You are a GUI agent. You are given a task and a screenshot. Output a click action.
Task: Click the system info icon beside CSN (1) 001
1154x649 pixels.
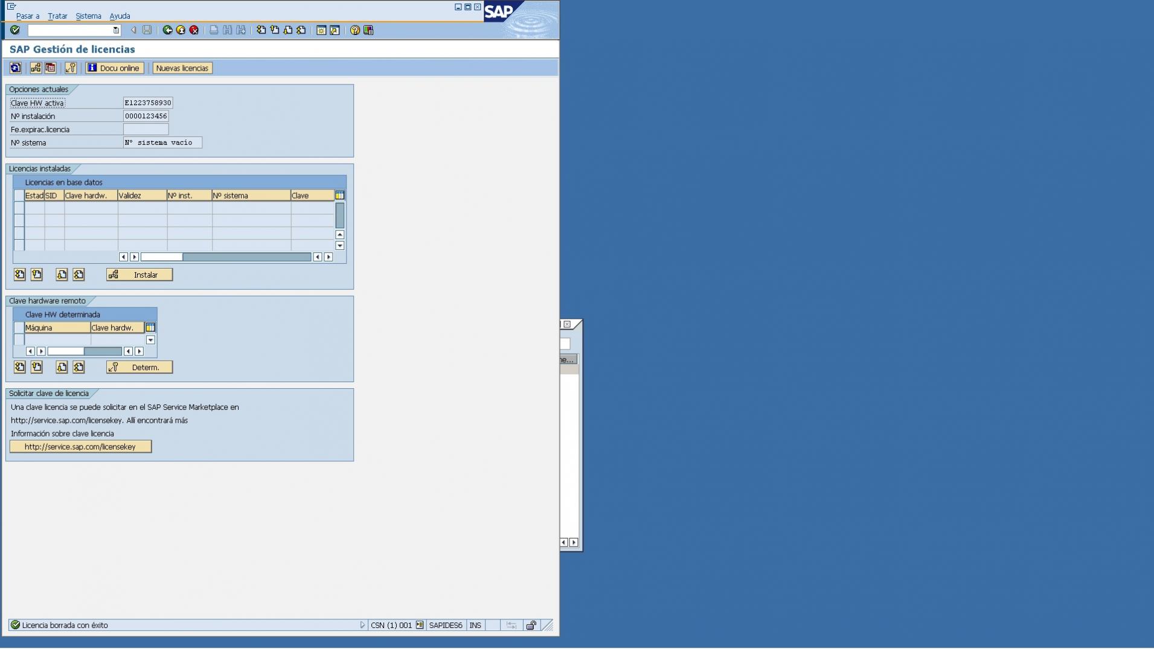pos(420,625)
